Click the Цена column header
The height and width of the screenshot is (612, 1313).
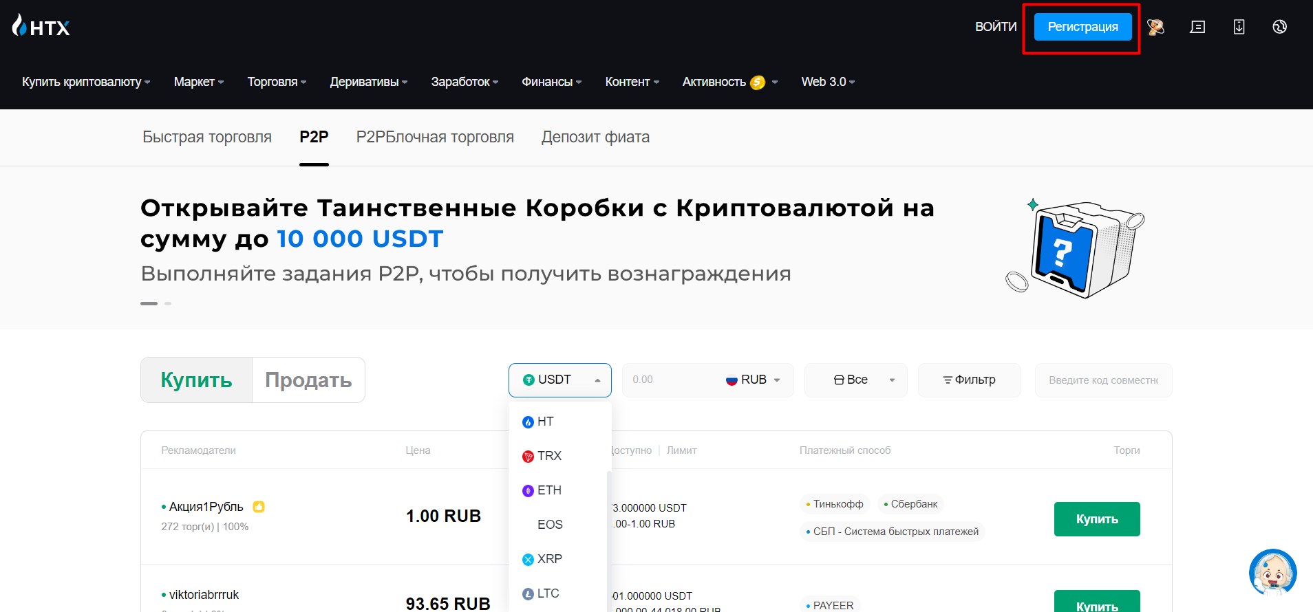tap(418, 450)
